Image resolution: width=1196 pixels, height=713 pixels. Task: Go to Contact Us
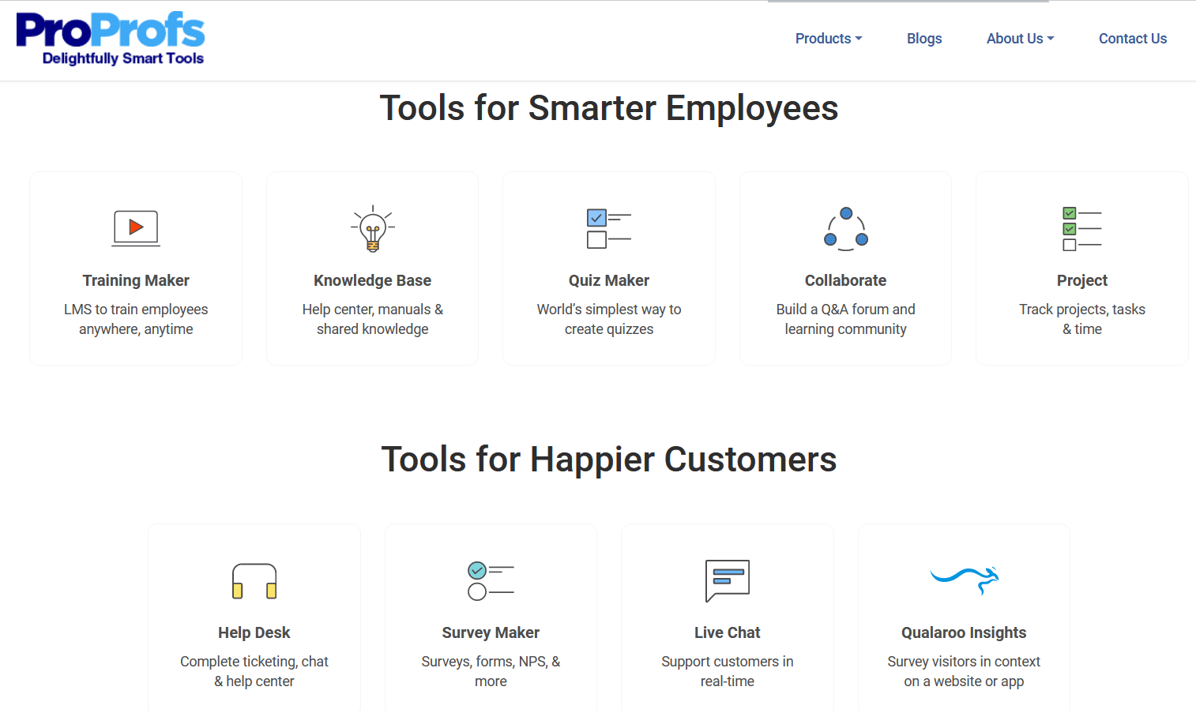tap(1132, 38)
